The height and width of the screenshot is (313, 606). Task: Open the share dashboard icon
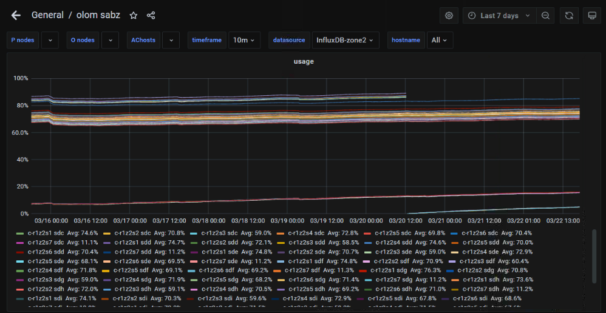[x=151, y=15]
